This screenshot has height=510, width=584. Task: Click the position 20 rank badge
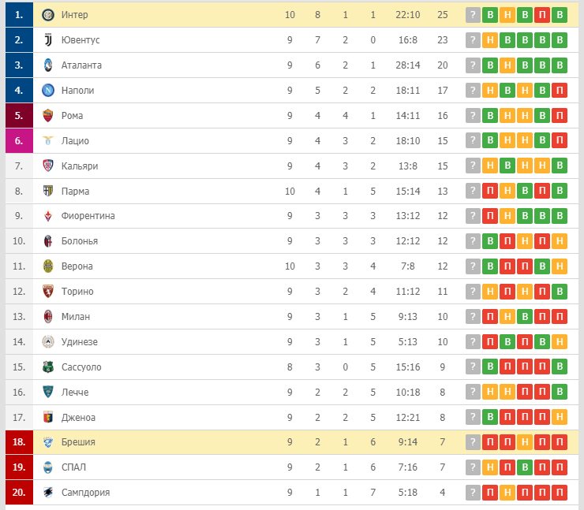(18, 493)
